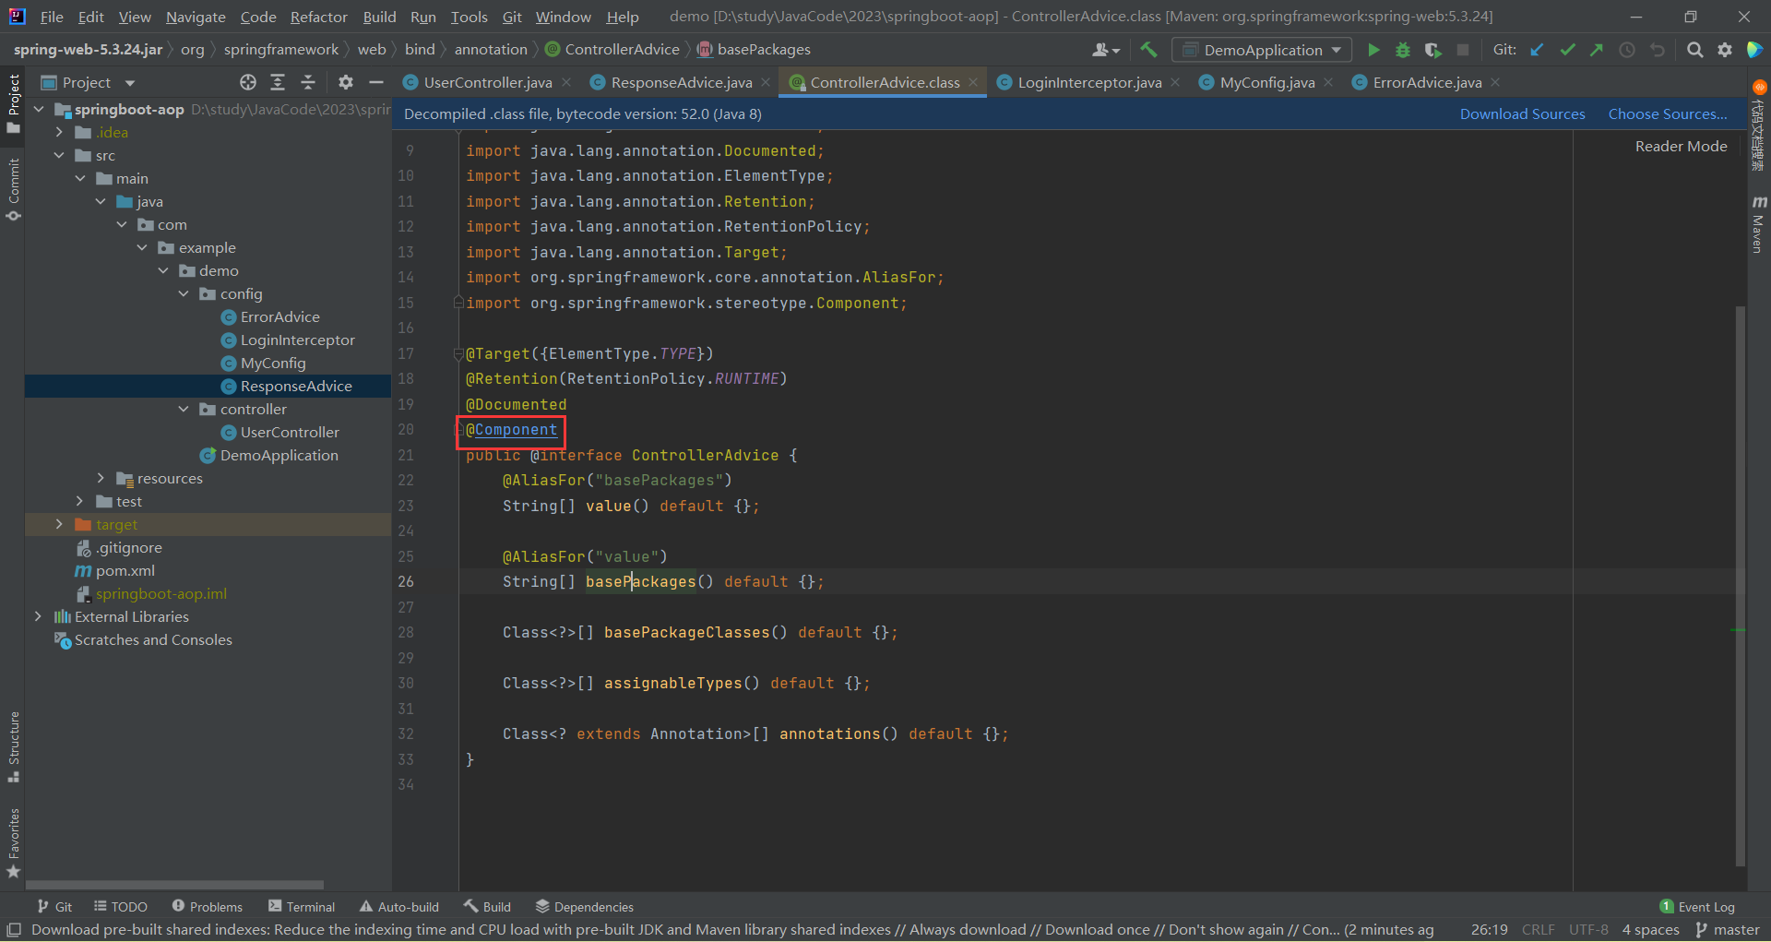
Task: Click the locate target icon in Project panel
Action: coord(248,82)
